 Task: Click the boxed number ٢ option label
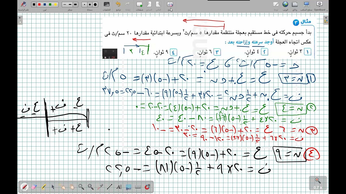pos(264,52)
